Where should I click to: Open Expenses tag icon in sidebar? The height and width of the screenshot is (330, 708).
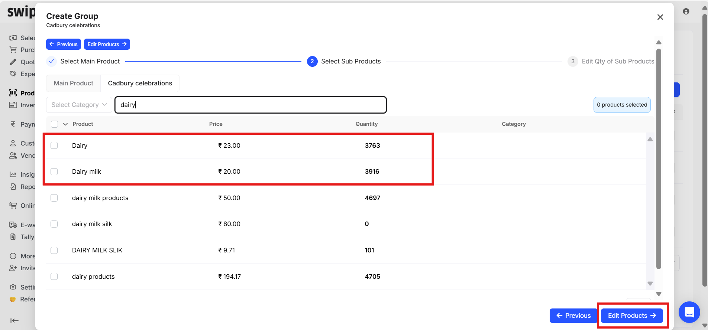click(x=13, y=74)
